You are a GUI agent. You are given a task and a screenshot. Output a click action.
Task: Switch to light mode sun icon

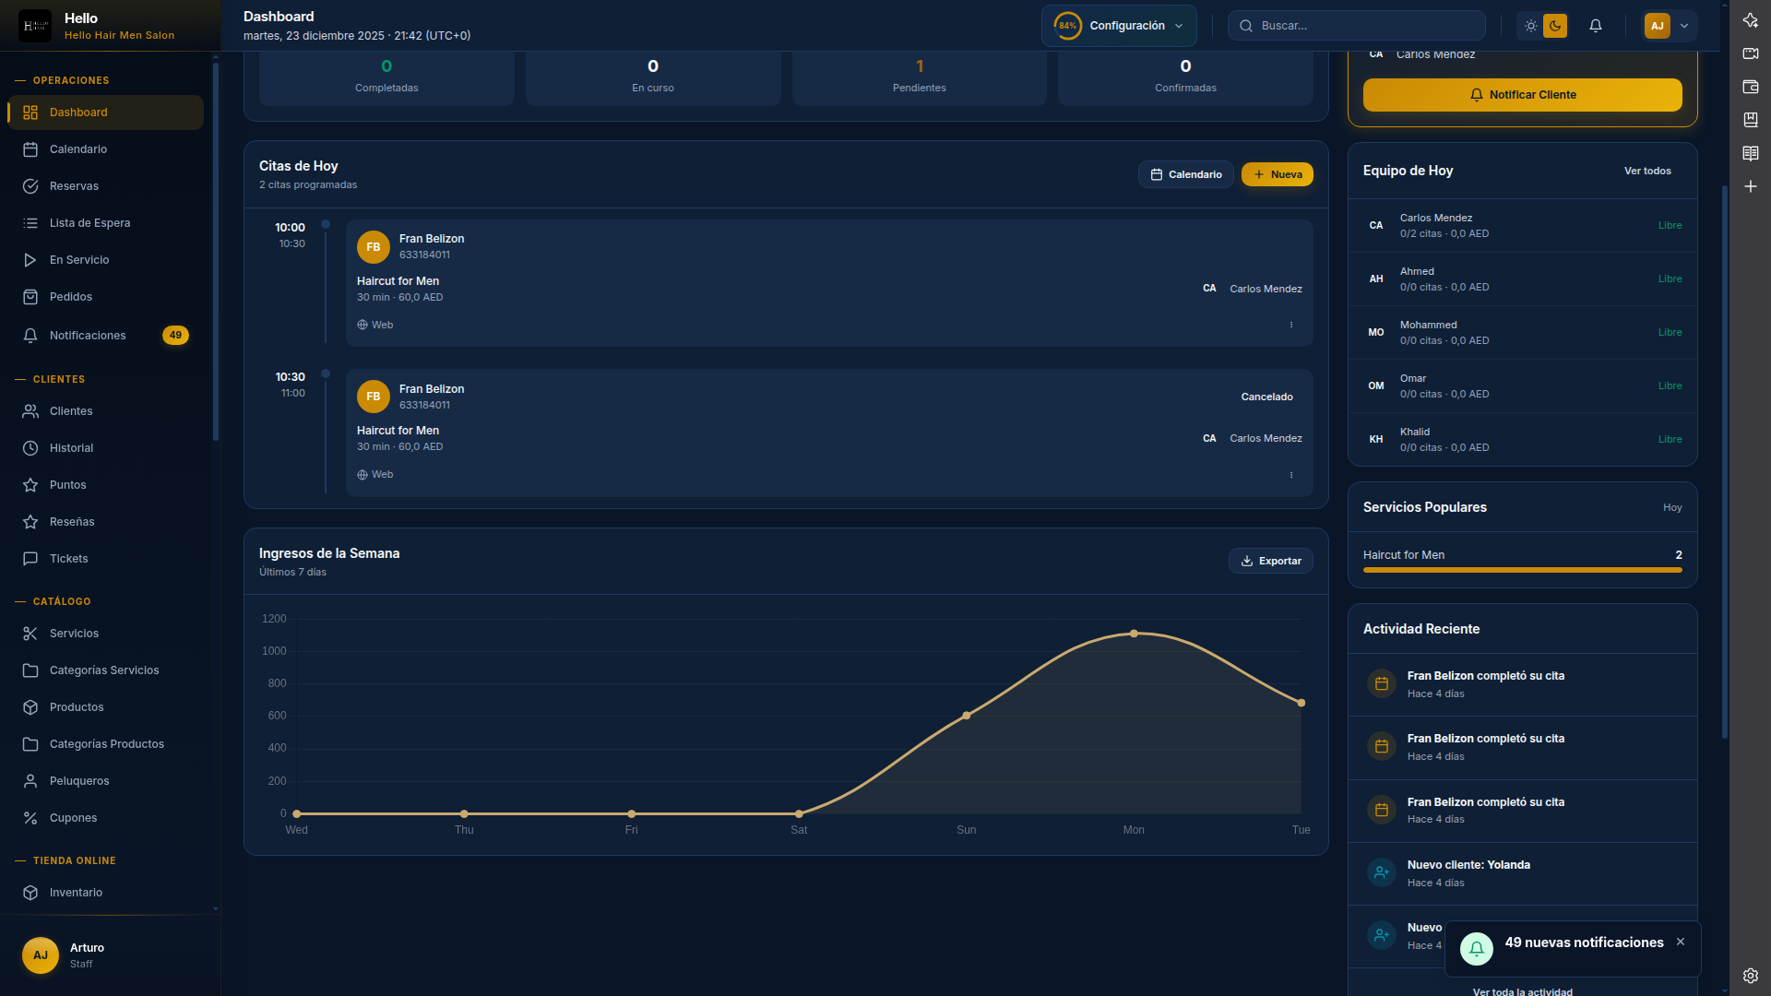(x=1531, y=26)
